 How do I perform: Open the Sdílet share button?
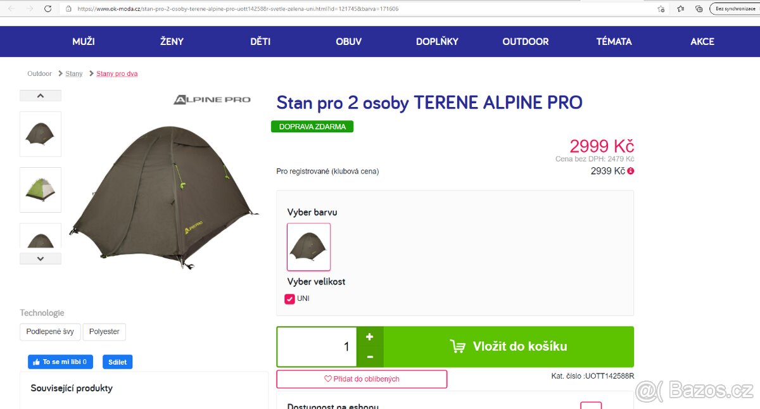point(117,362)
